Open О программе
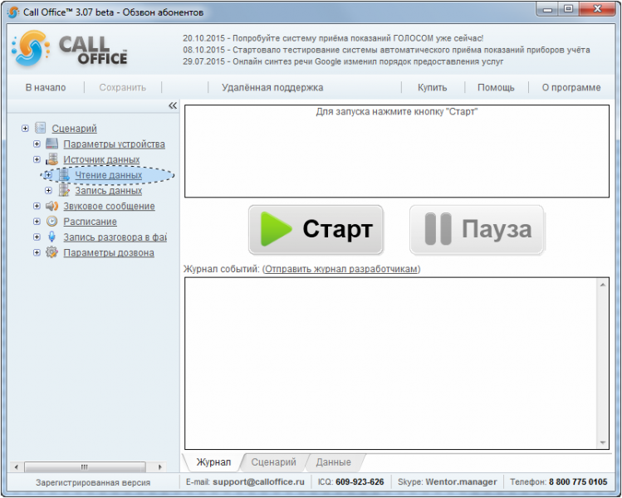The image size is (622, 498). tap(571, 88)
